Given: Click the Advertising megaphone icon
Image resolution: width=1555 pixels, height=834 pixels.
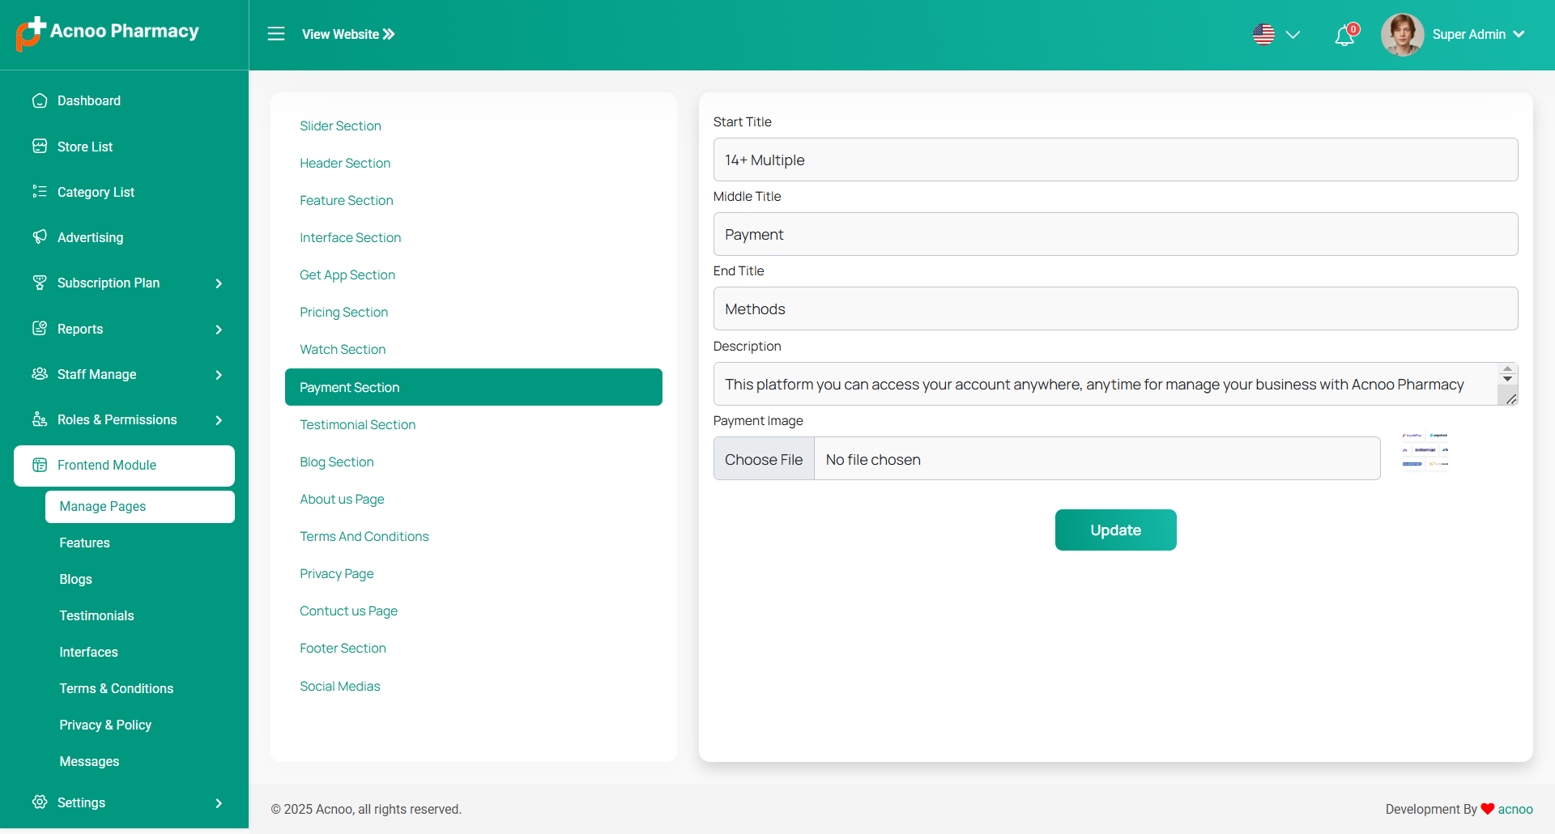Looking at the screenshot, I should [40, 237].
